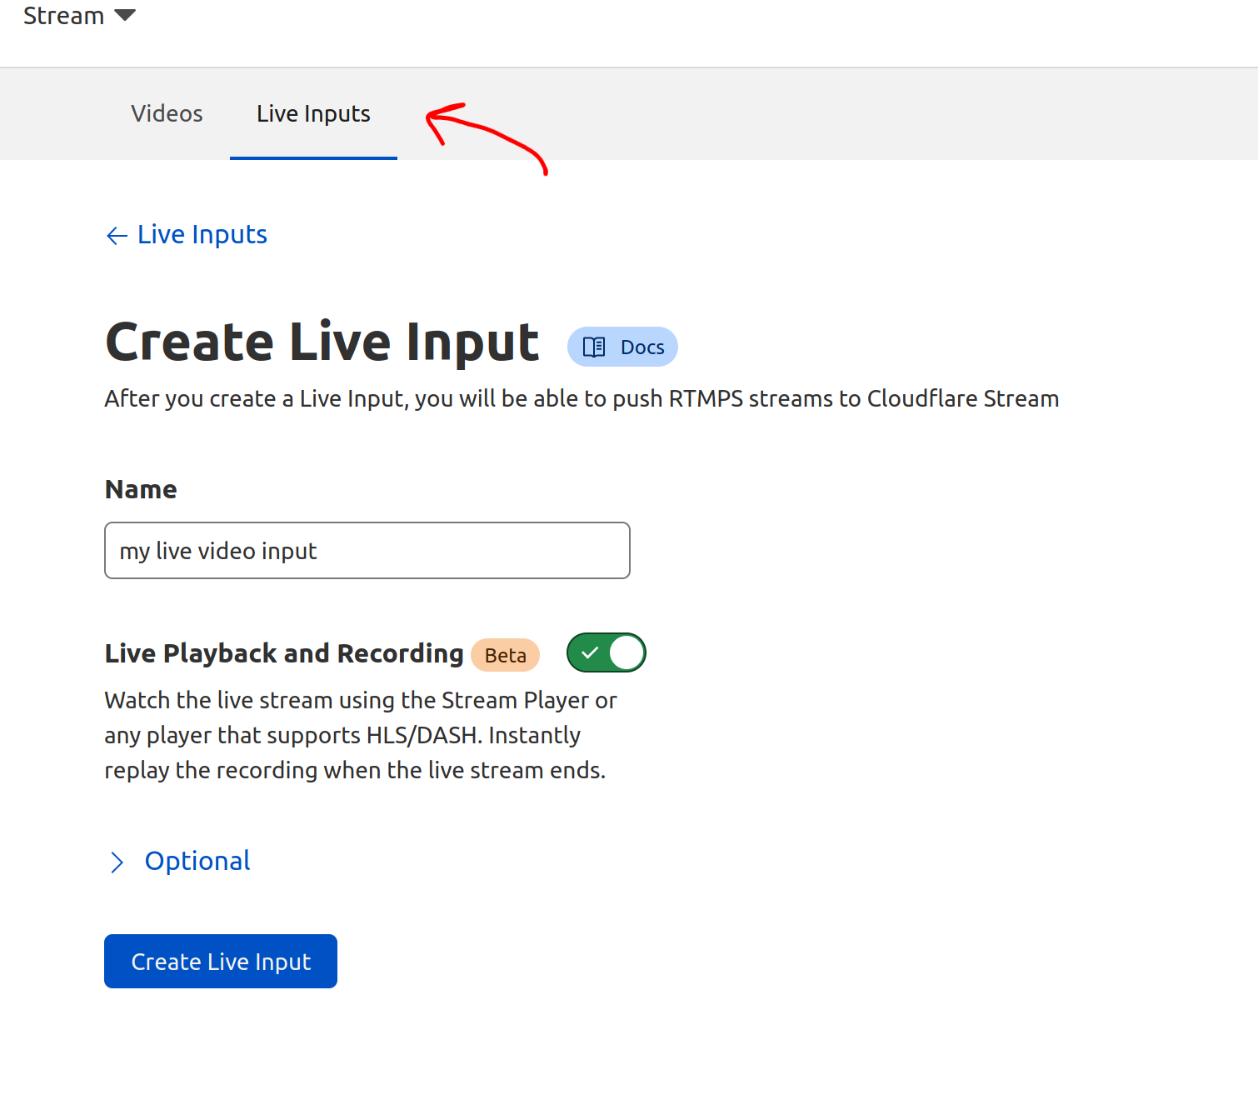1258x1100 pixels.
Task: Switch to the Videos tab
Action: point(167,113)
